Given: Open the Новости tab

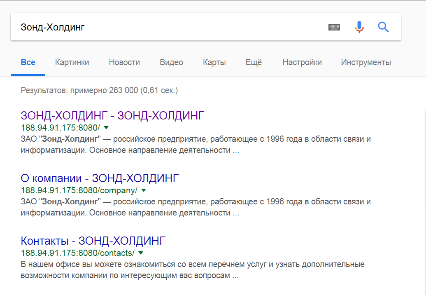Looking at the screenshot, I should [124, 62].
